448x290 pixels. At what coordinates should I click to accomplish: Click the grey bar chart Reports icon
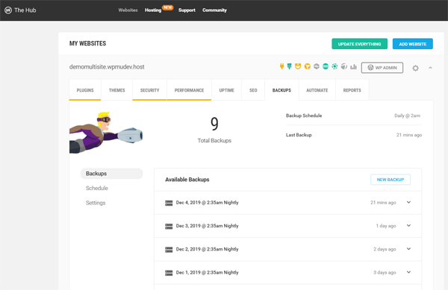click(x=353, y=67)
